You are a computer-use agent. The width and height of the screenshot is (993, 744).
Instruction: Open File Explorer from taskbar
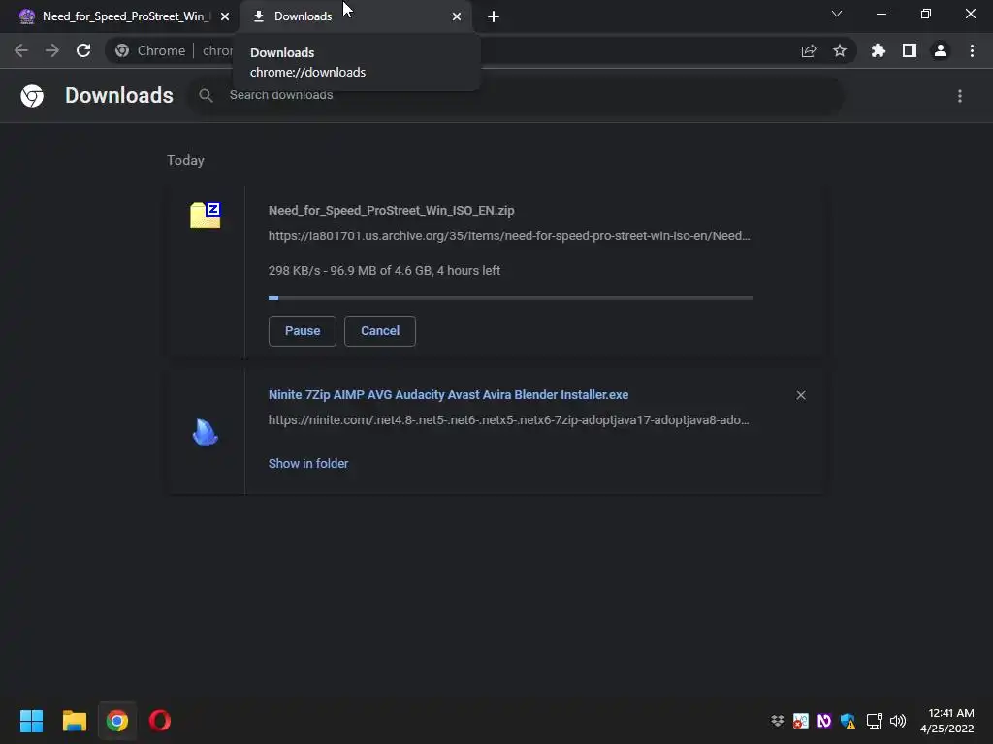pos(74,721)
